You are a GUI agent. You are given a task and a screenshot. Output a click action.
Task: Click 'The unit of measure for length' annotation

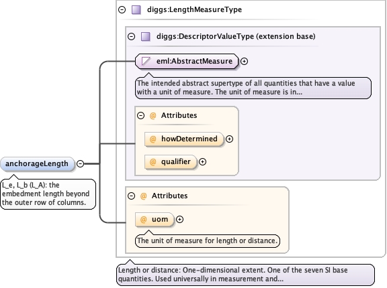[208, 240]
